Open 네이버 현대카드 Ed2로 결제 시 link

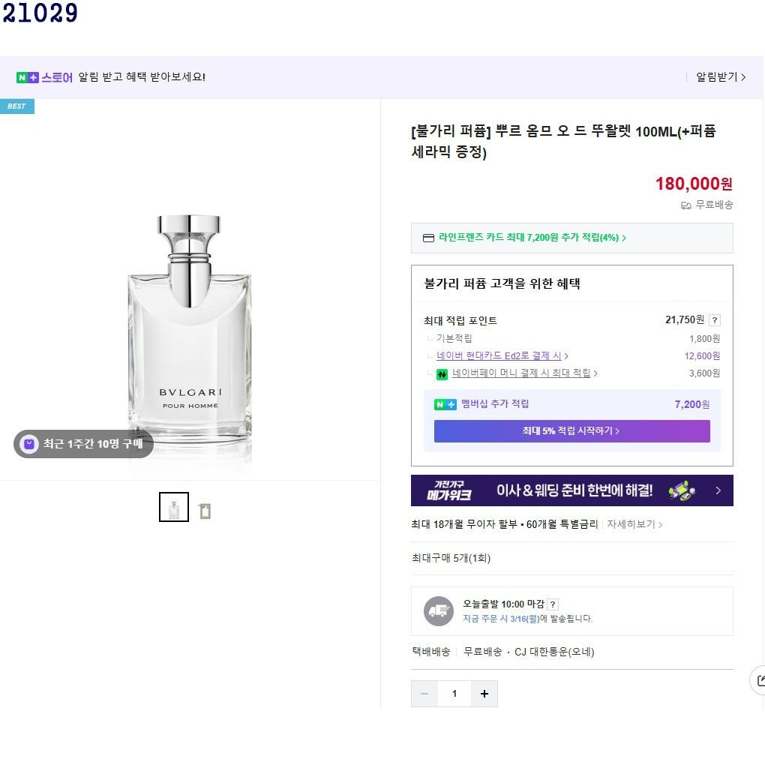pos(502,356)
